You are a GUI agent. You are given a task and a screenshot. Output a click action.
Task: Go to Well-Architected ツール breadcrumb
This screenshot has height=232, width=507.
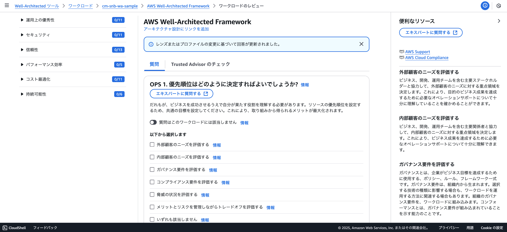tap(37, 6)
